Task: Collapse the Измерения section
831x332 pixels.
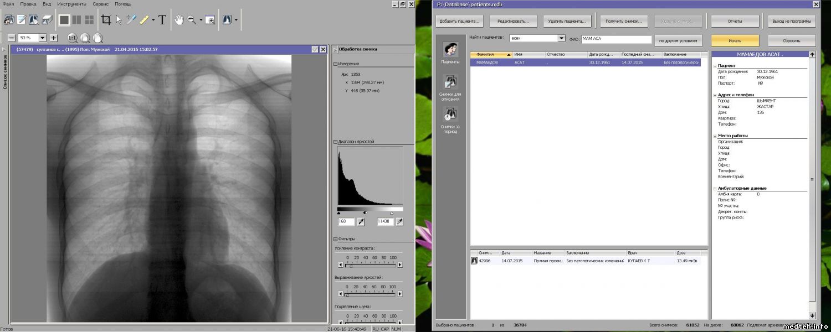Action: pos(336,64)
